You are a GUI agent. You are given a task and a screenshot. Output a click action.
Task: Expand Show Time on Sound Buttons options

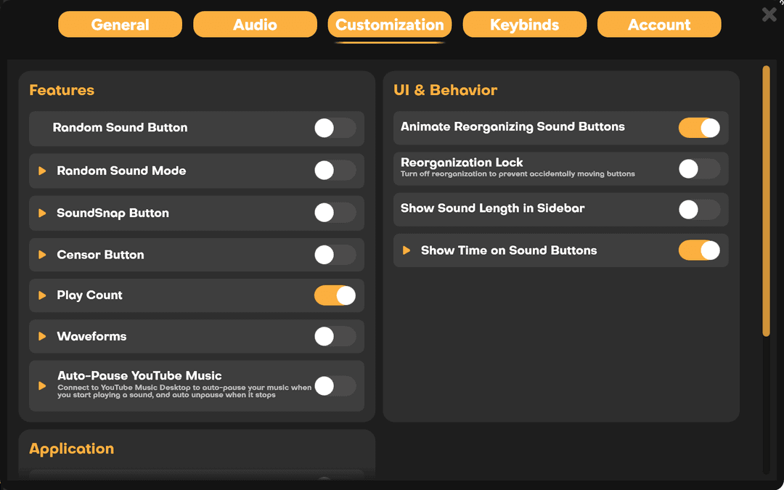407,250
